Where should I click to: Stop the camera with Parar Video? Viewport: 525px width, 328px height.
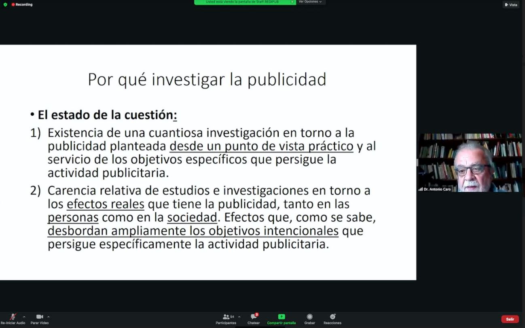click(x=40, y=317)
